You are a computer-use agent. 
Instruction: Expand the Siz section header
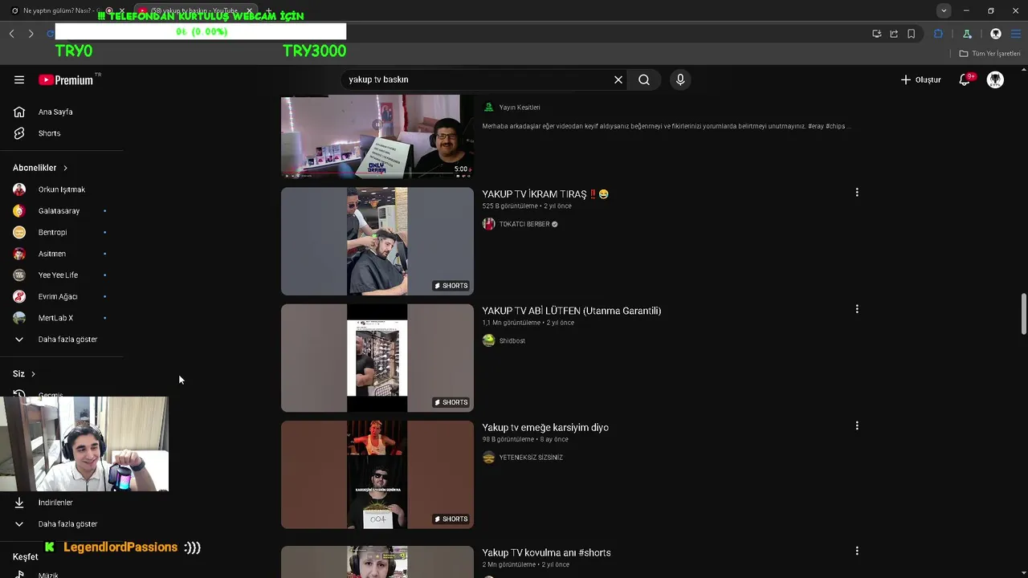[24, 374]
